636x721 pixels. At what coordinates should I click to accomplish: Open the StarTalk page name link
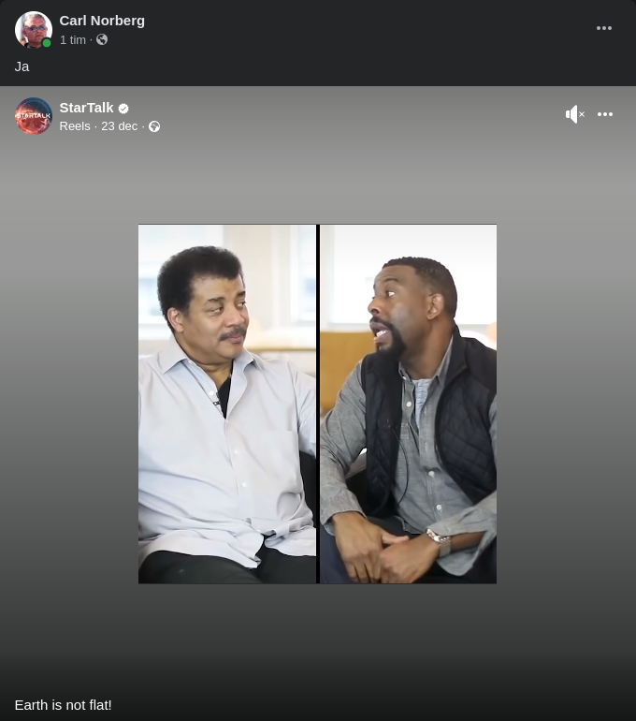click(86, 108)
